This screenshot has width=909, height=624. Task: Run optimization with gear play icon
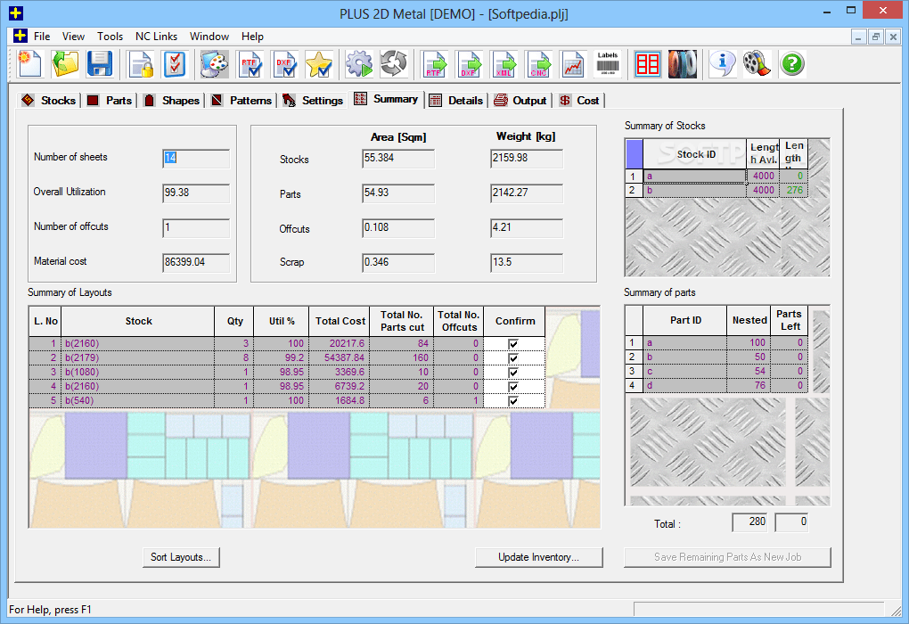pyautogui.click(x=359, y=64)
